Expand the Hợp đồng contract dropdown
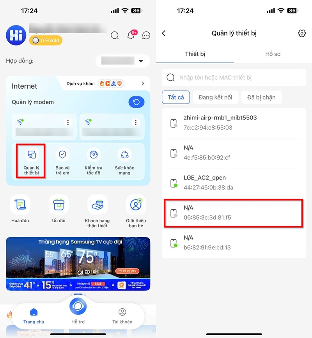Image resolution: width=312 pixels, height=338 pixels. click(x=123, y=61)
